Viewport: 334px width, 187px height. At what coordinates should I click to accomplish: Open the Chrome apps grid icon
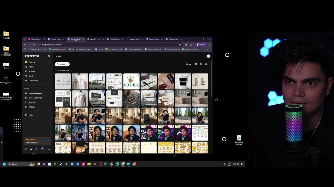25,49
